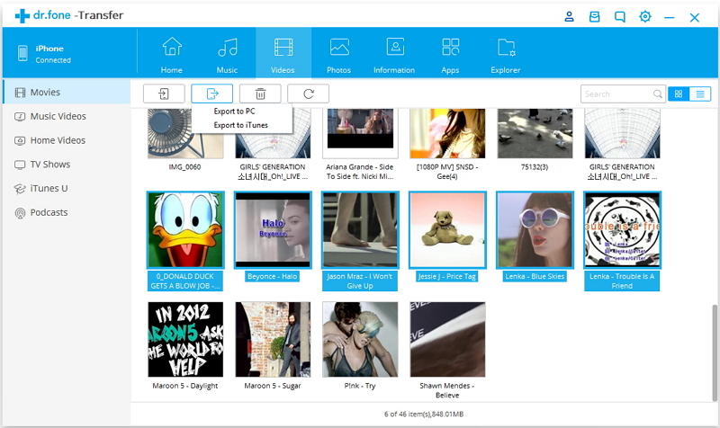
Task: Select the Donald Duck video thumbnail
Action: (185, 230)
